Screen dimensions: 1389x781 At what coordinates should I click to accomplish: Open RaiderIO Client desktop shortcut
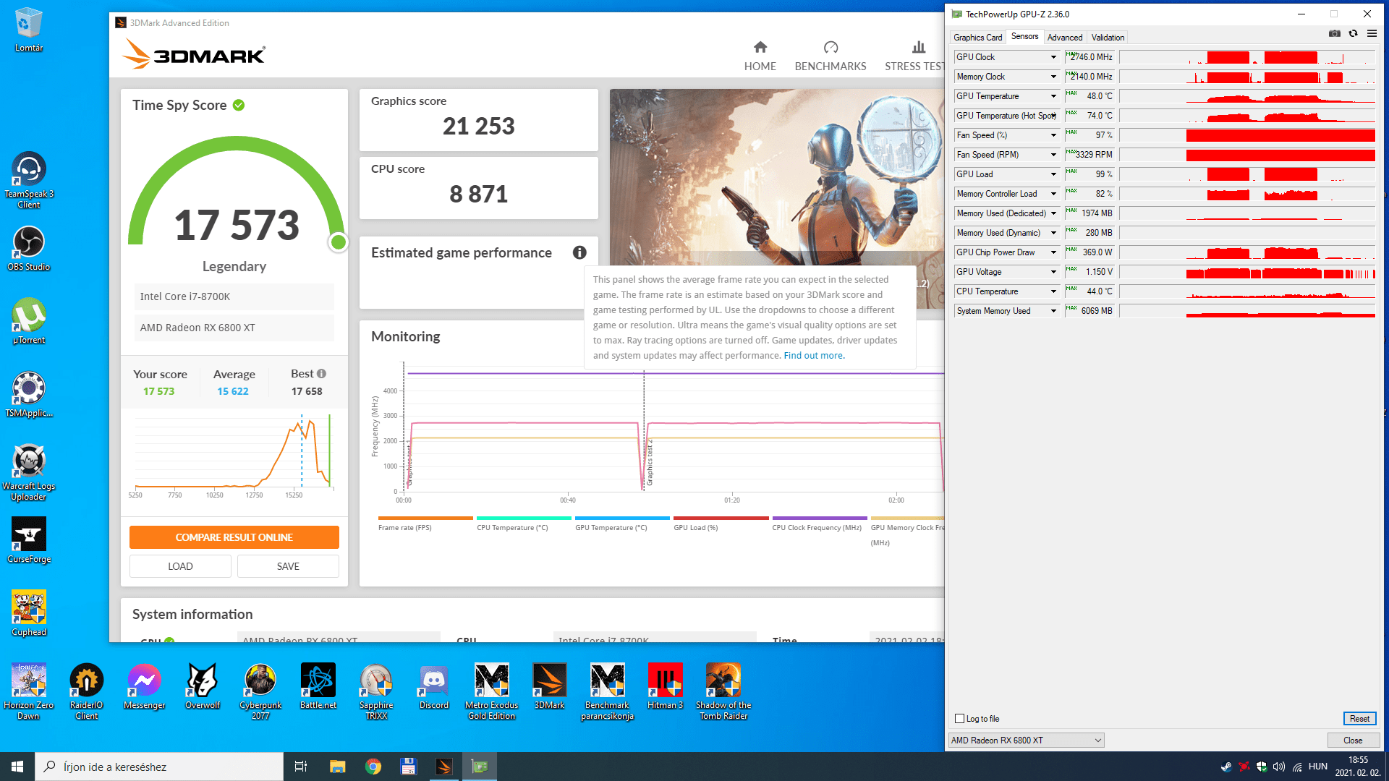pyautogui.click(x=87, y=691)
